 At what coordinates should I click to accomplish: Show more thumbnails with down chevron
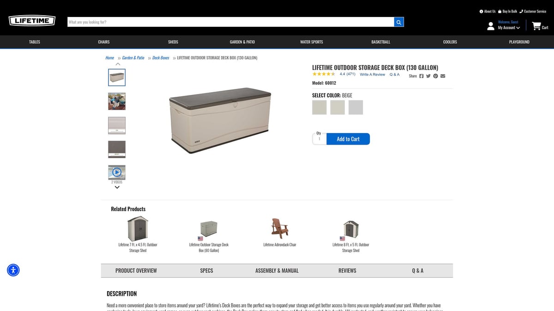117,187
